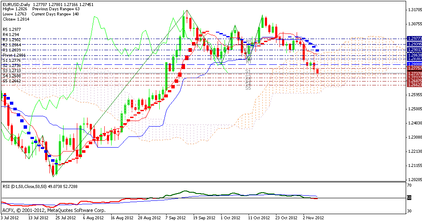The height and width of the screenshot is (221, 422).
Task: Click the 1.31705 price axis label
Action: [414, 10]
